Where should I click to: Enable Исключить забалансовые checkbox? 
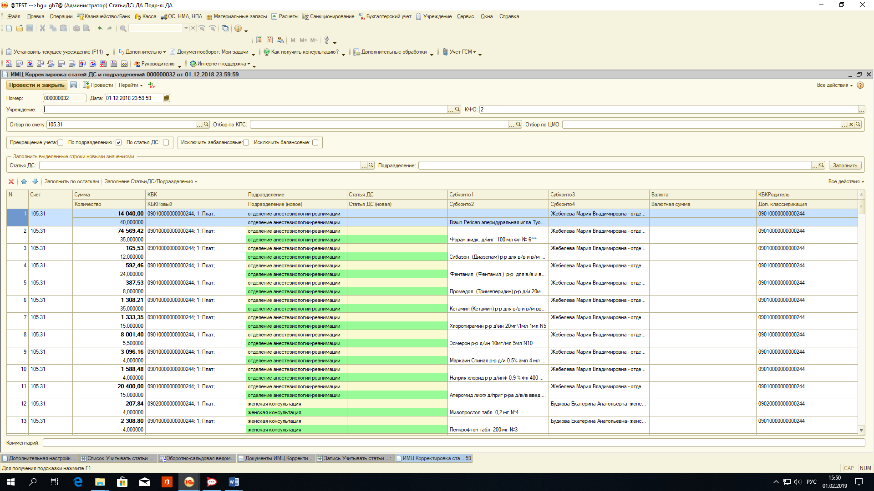pyautogui.click(x=246, y=143)
